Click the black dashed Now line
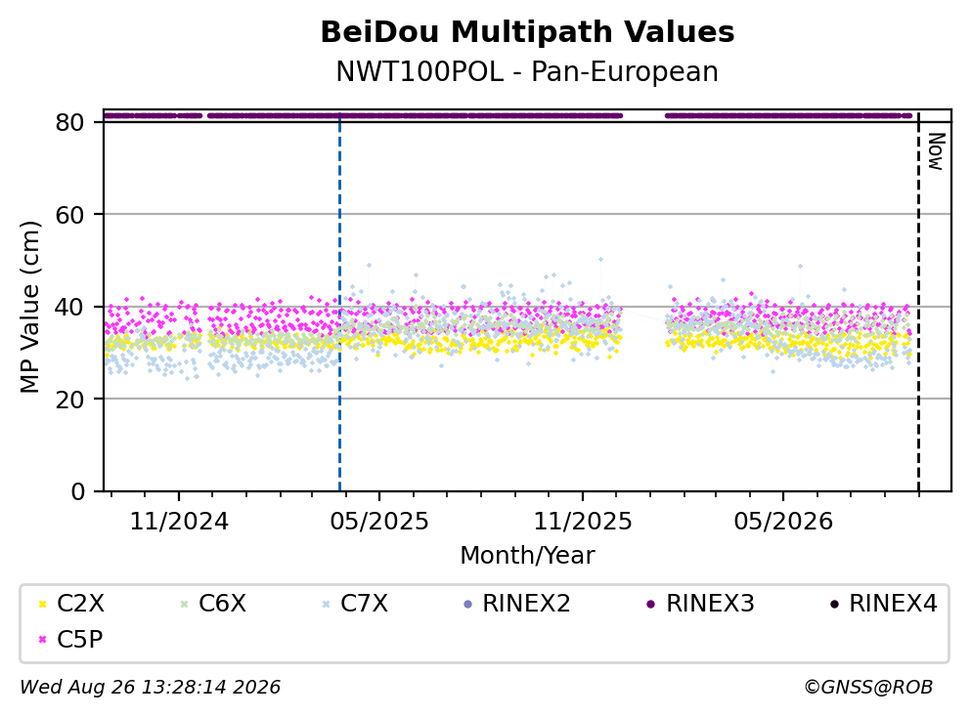This screenshot has width=971, height=717. 918,303
